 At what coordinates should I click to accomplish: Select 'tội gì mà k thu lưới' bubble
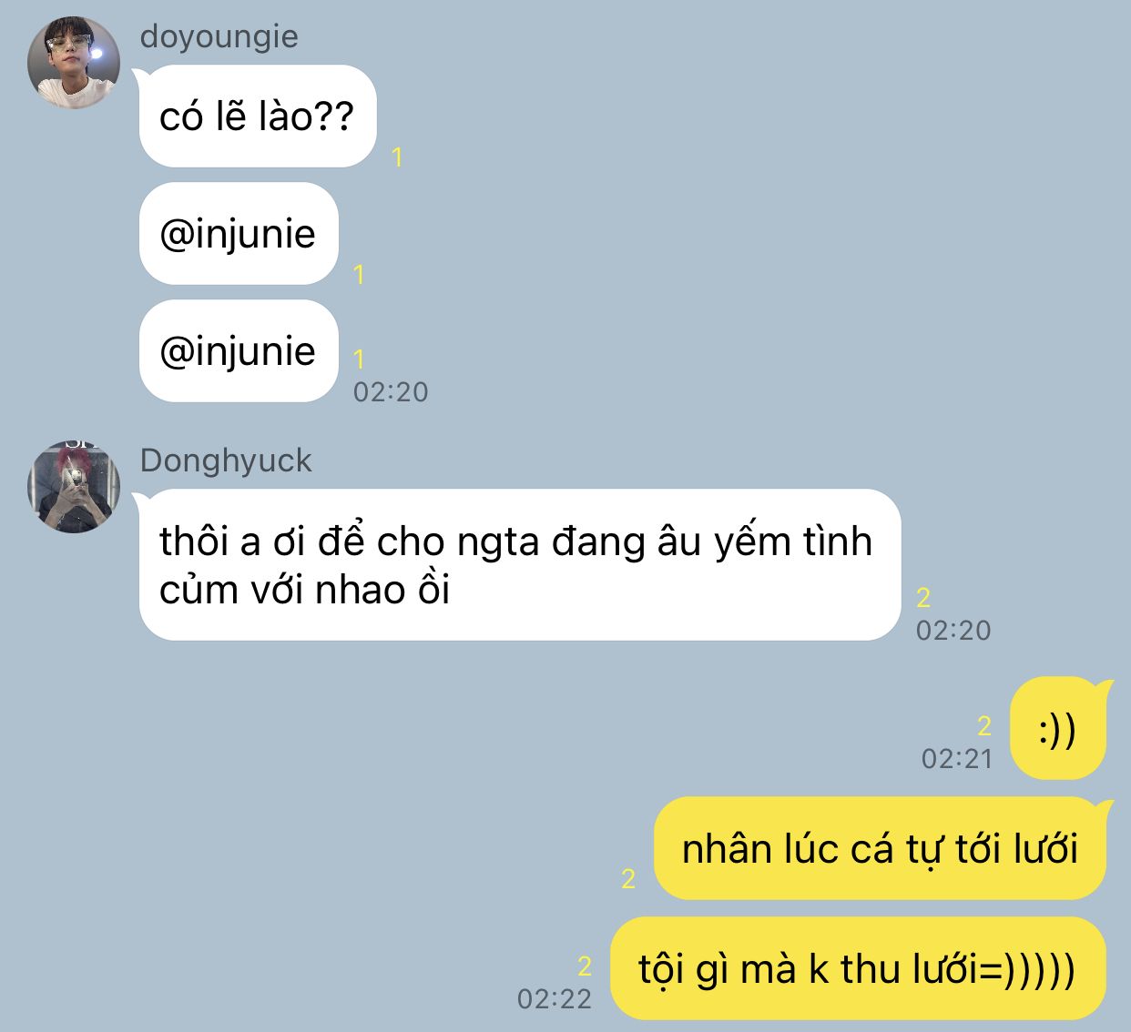(x=858, y=968)
